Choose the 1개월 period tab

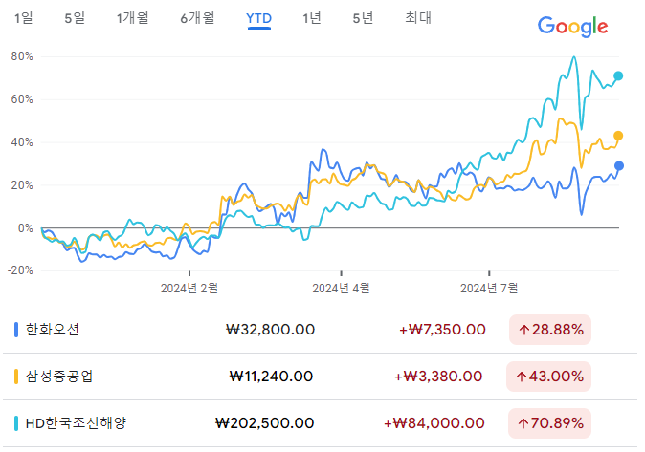coord(132,18)
